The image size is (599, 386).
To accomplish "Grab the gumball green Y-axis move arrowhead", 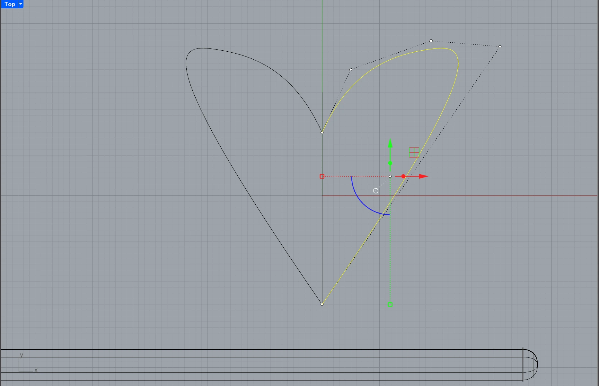I will tap(390, 143).
